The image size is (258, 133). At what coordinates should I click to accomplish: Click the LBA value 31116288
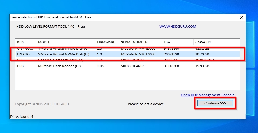pos(171,66)
